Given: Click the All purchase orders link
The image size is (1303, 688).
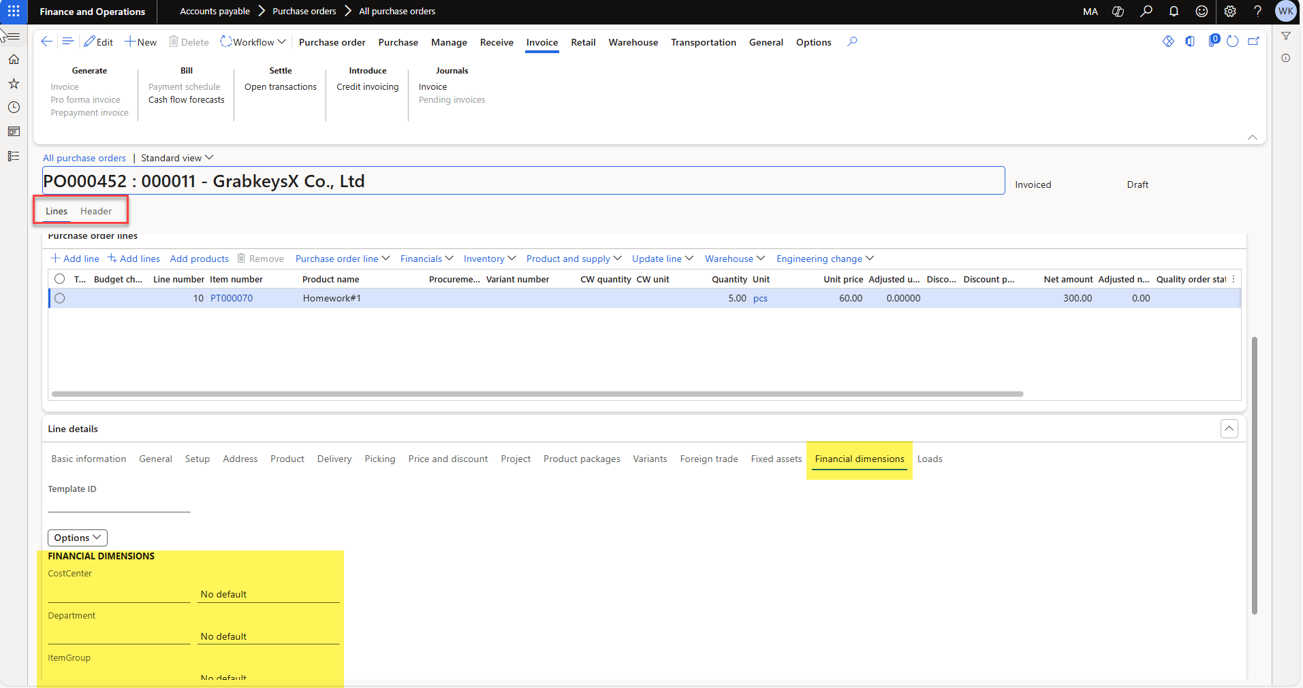Looking at the screenshot, I should (x=84, y=158).
